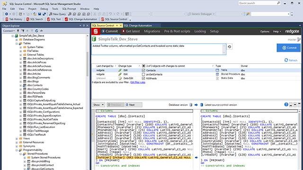
Task: Open Options on the Redgate bar
Action: click(x=265, y=32)
